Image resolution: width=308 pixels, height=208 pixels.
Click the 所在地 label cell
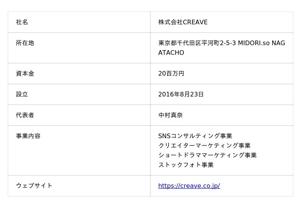(x=25, y=43)
